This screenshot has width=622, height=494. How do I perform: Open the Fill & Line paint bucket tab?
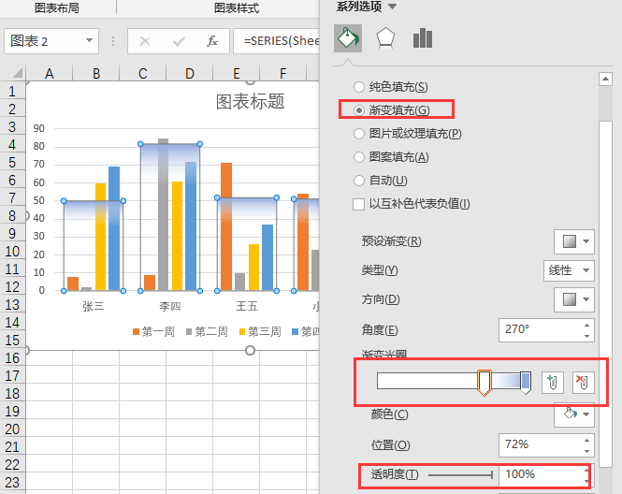pyautogui.click(x=348, y=38)
